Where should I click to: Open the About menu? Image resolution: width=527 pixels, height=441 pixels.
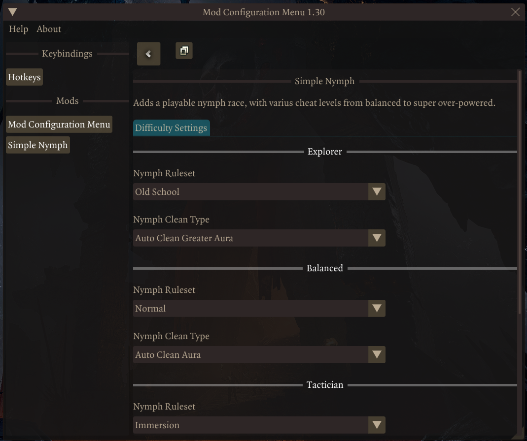[x=49, y=29]
